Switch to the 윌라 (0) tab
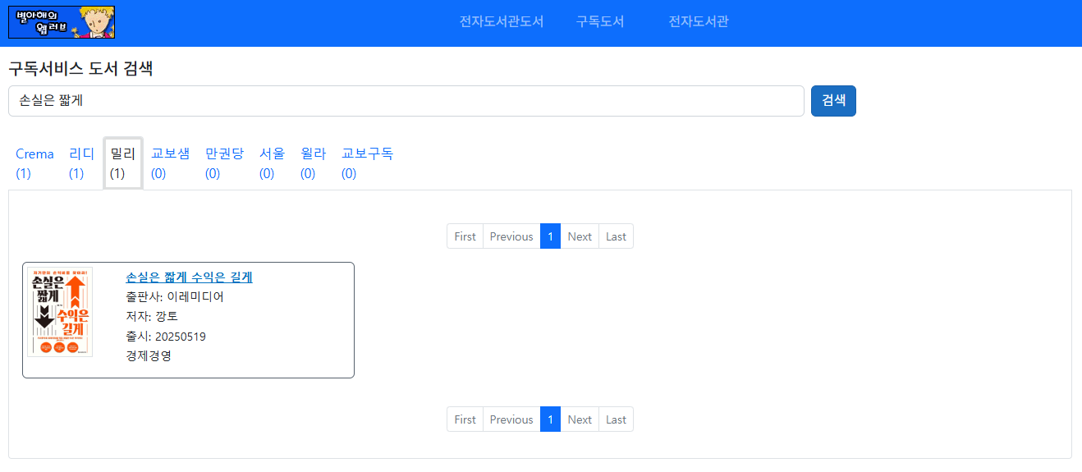This screenshot has width=1082, height=472. (313, 163)
